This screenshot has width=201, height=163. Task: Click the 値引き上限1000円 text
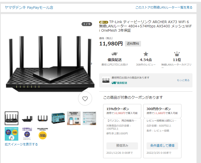[117, 133]
